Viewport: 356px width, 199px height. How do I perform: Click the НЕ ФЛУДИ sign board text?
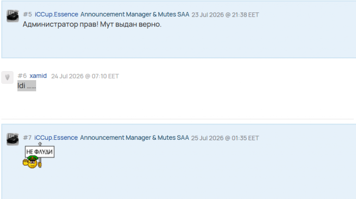point(39,152)
